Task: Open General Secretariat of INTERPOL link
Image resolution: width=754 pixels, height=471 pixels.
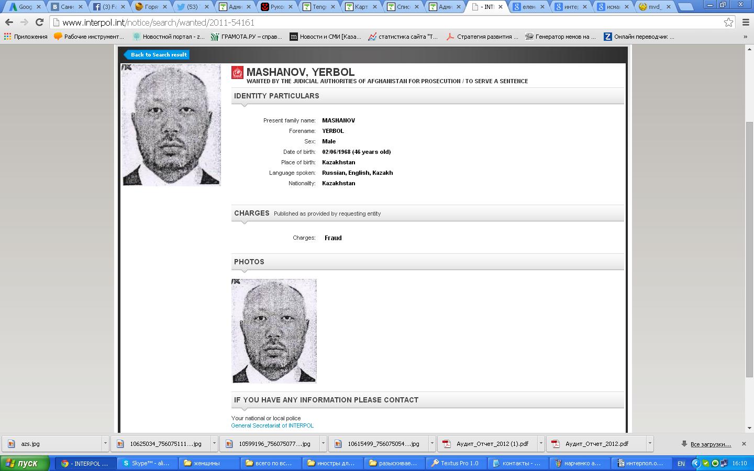Action: pos(272,425)
